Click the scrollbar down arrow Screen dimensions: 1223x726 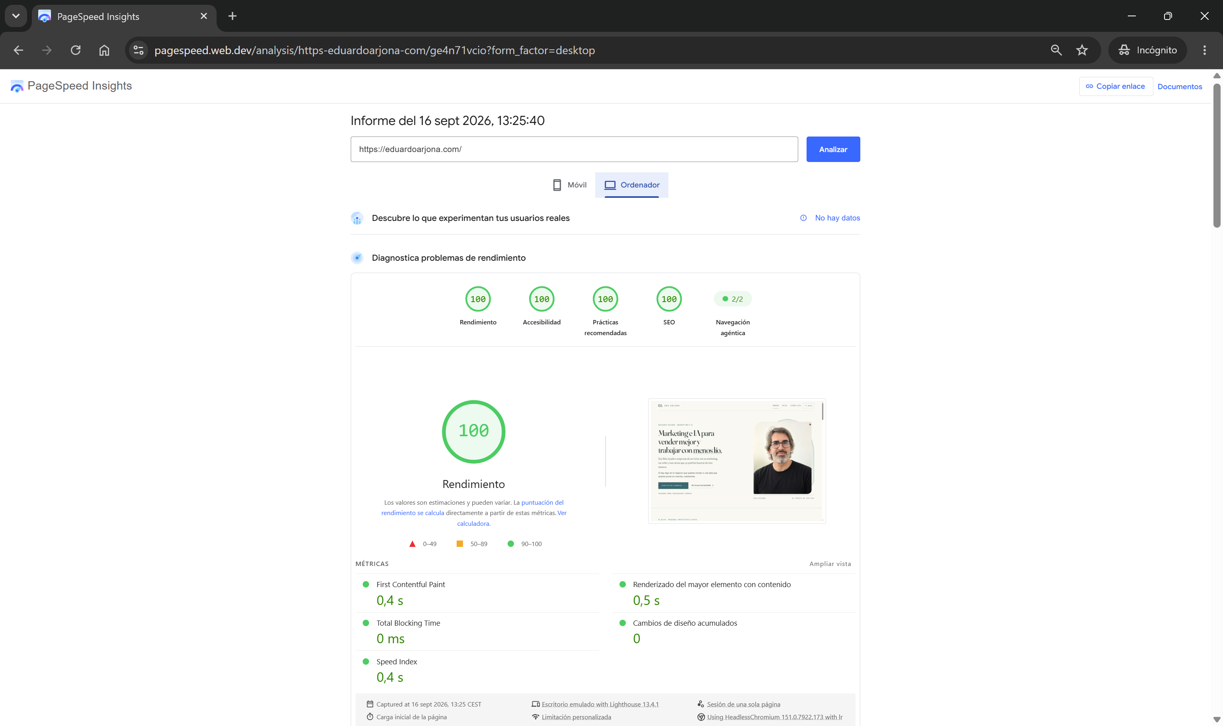[1217, 720]
